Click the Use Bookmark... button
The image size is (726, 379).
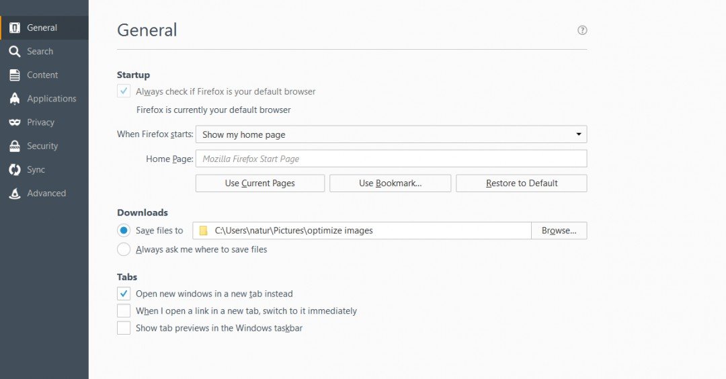coord(391,183)
